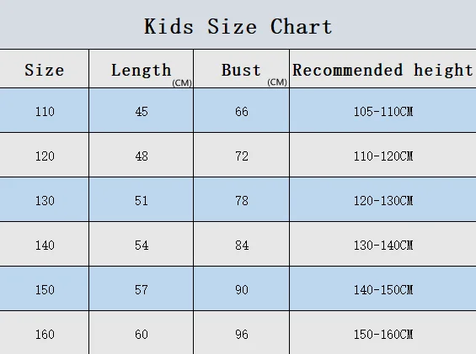The image size is (476, 354).
Task: Select the Recommended height column header
Action: (382, 71)
